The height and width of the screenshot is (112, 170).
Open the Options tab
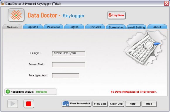pyautogui.click(x=33, y=27)
